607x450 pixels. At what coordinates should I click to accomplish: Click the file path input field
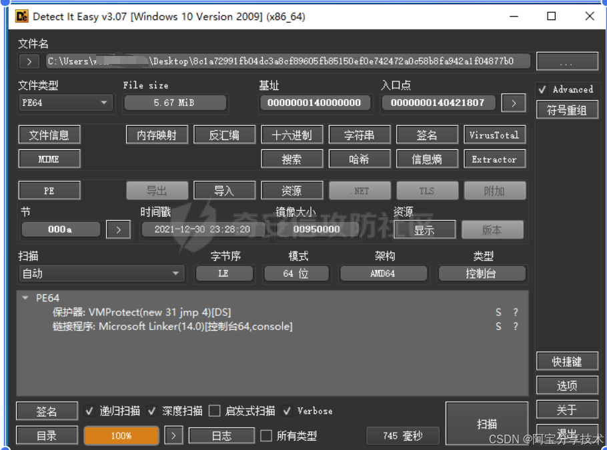[x=288, y=61]
